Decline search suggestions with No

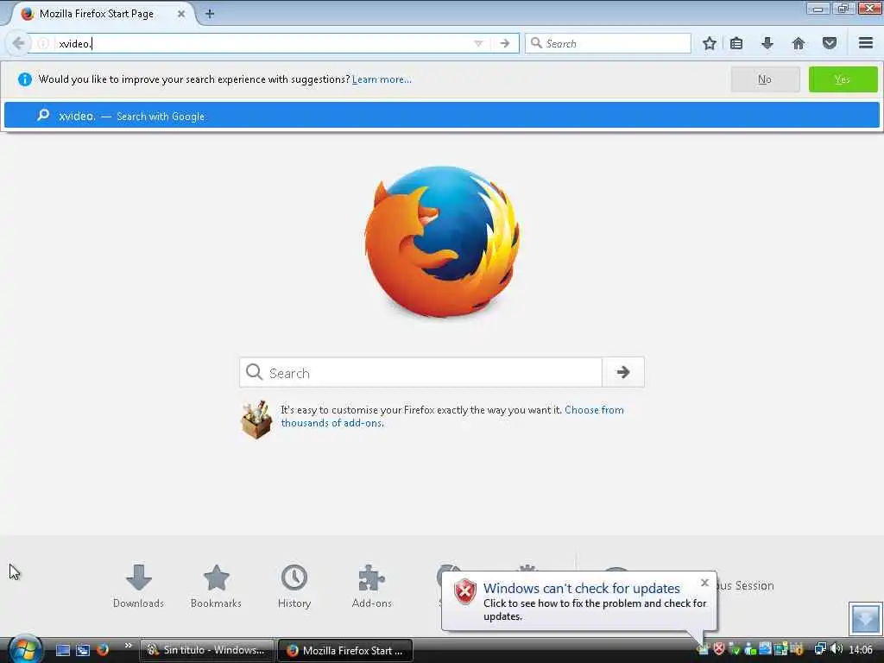[765, 79]
